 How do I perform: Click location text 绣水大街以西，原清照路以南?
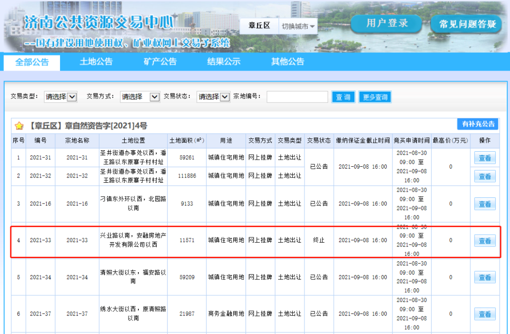point(133,314)
